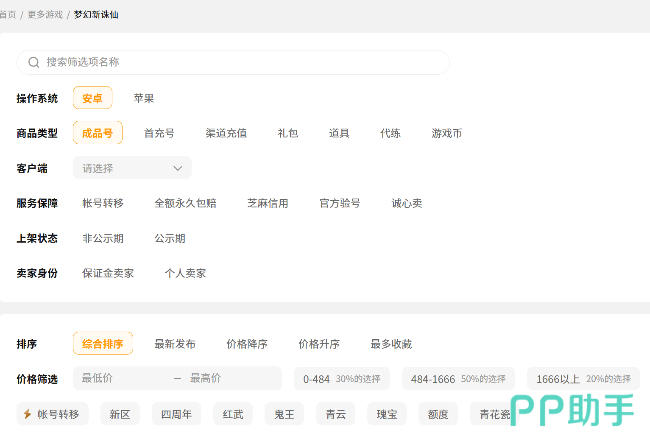
Task: Choose 首充号 product type
Action: pyautogui.click(x=159, y=133)
